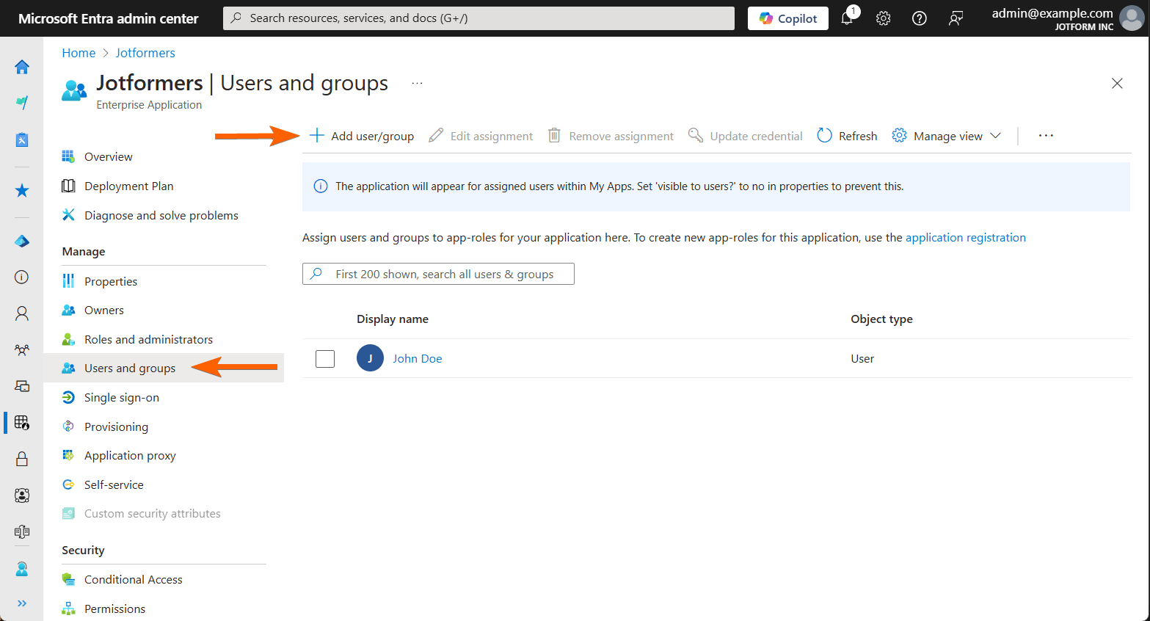This screenshot has width=1150, height=621.
Task: Go to Jotformers breadcrumb
Action: 145,53
